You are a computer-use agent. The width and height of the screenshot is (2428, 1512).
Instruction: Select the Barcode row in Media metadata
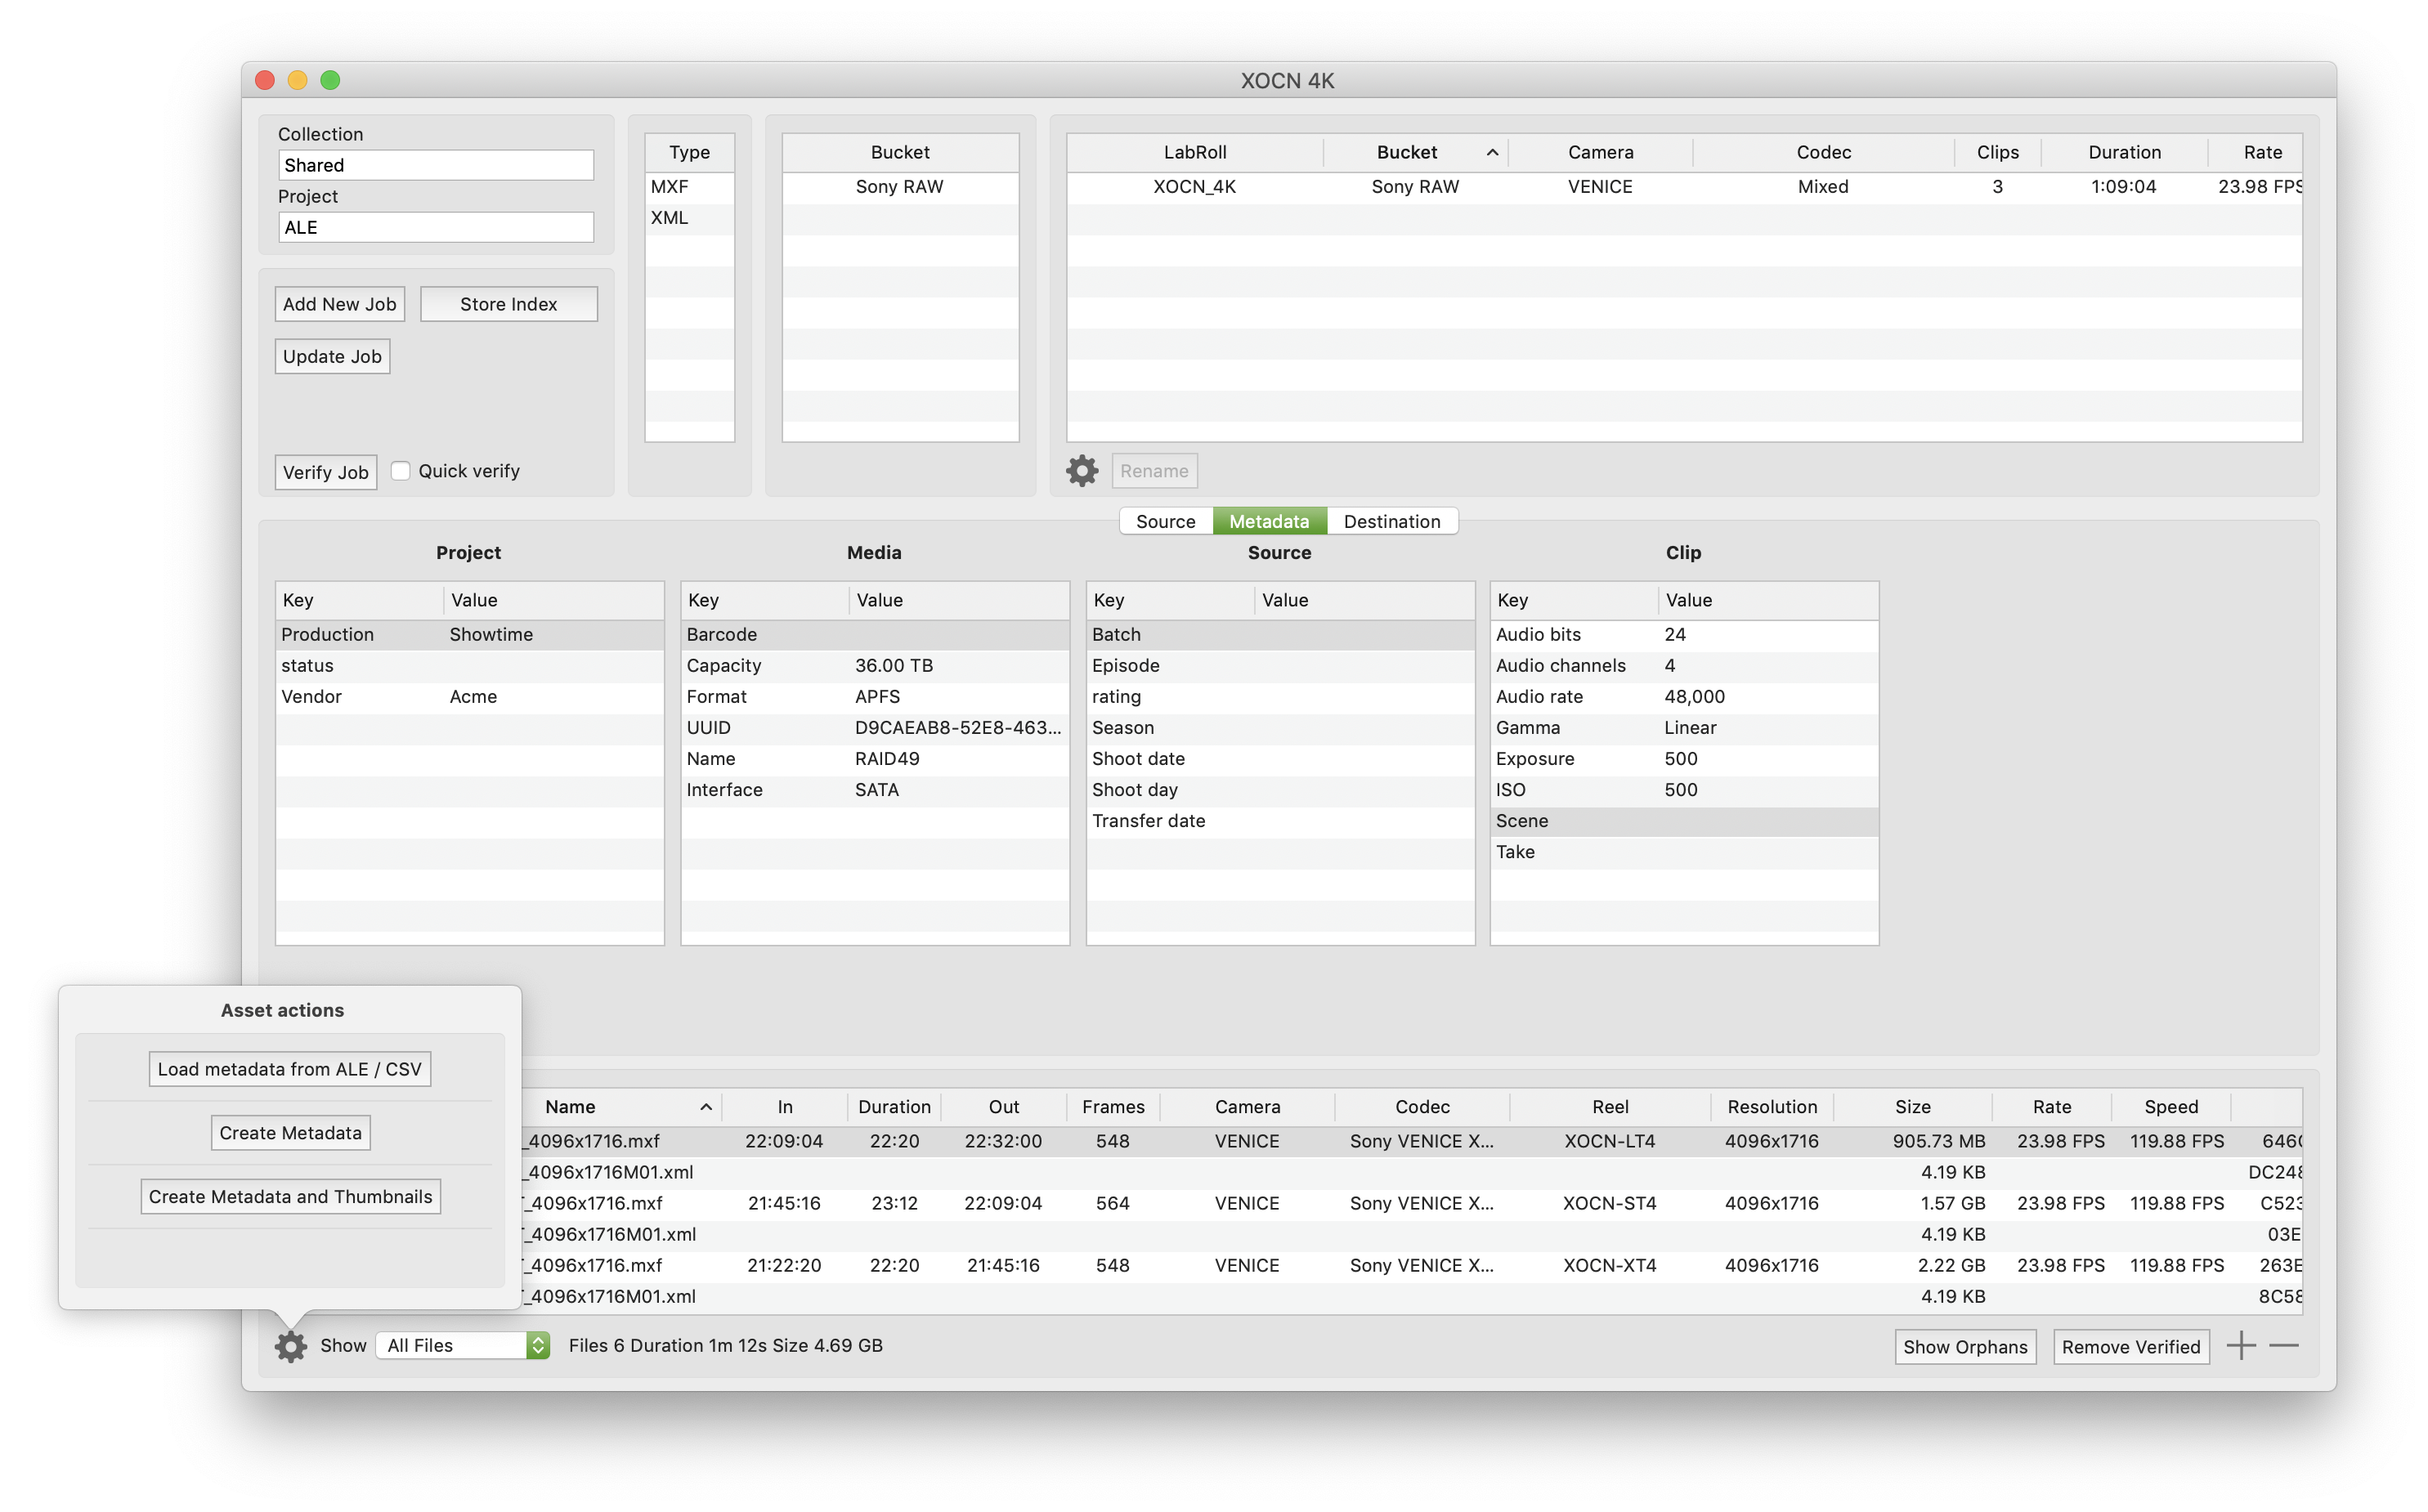[875, 635]
